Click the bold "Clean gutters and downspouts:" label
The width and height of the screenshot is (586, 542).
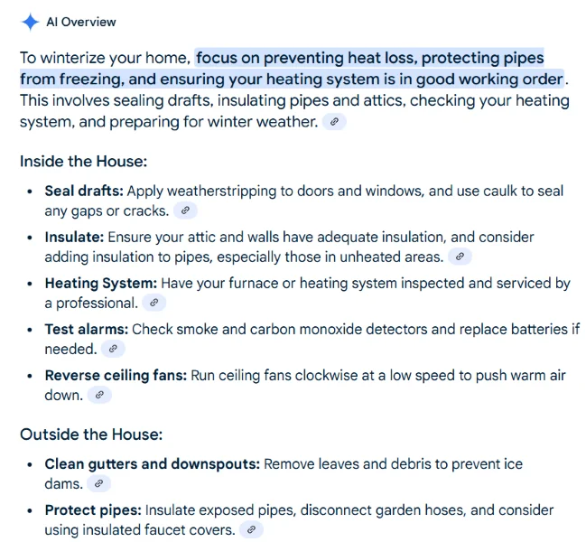(153, 464)
